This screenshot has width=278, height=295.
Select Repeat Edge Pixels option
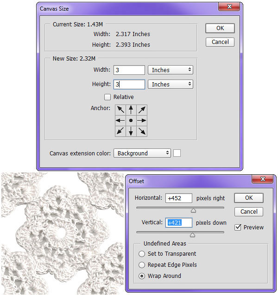[x=142, y=265]
